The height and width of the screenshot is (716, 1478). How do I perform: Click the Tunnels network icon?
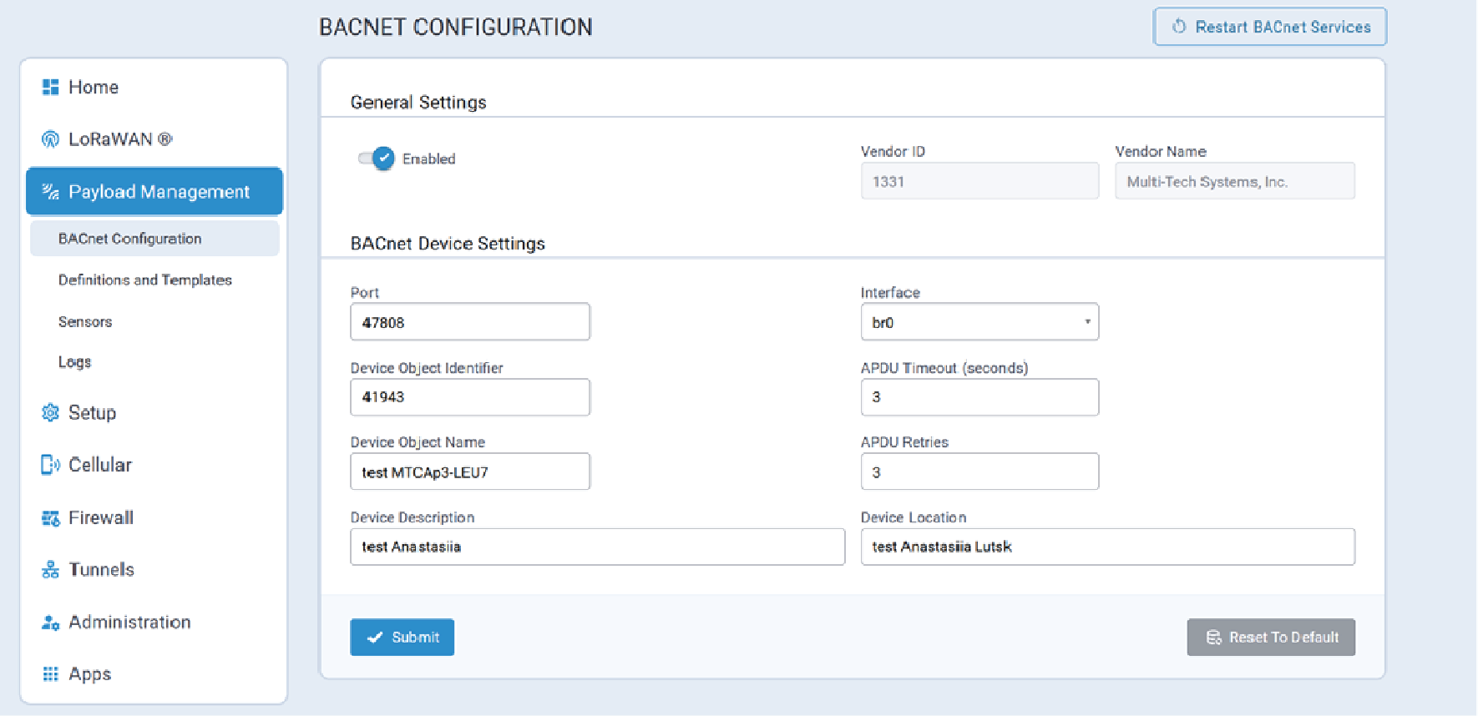click(51, 570)
